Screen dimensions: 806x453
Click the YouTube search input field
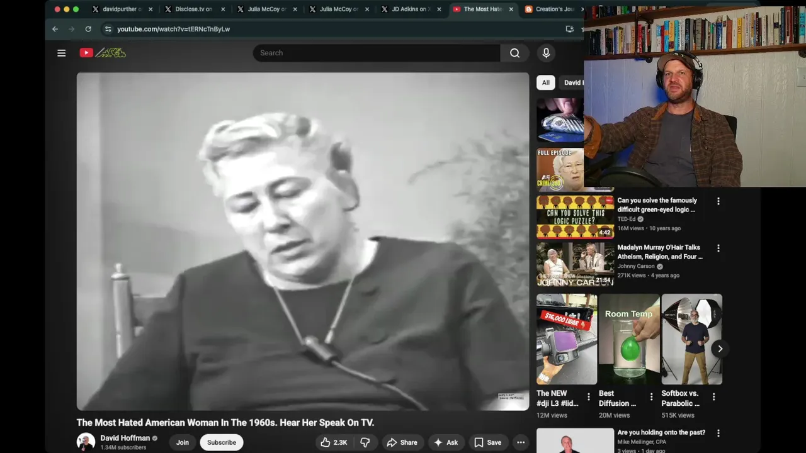(x=377, y=53)
